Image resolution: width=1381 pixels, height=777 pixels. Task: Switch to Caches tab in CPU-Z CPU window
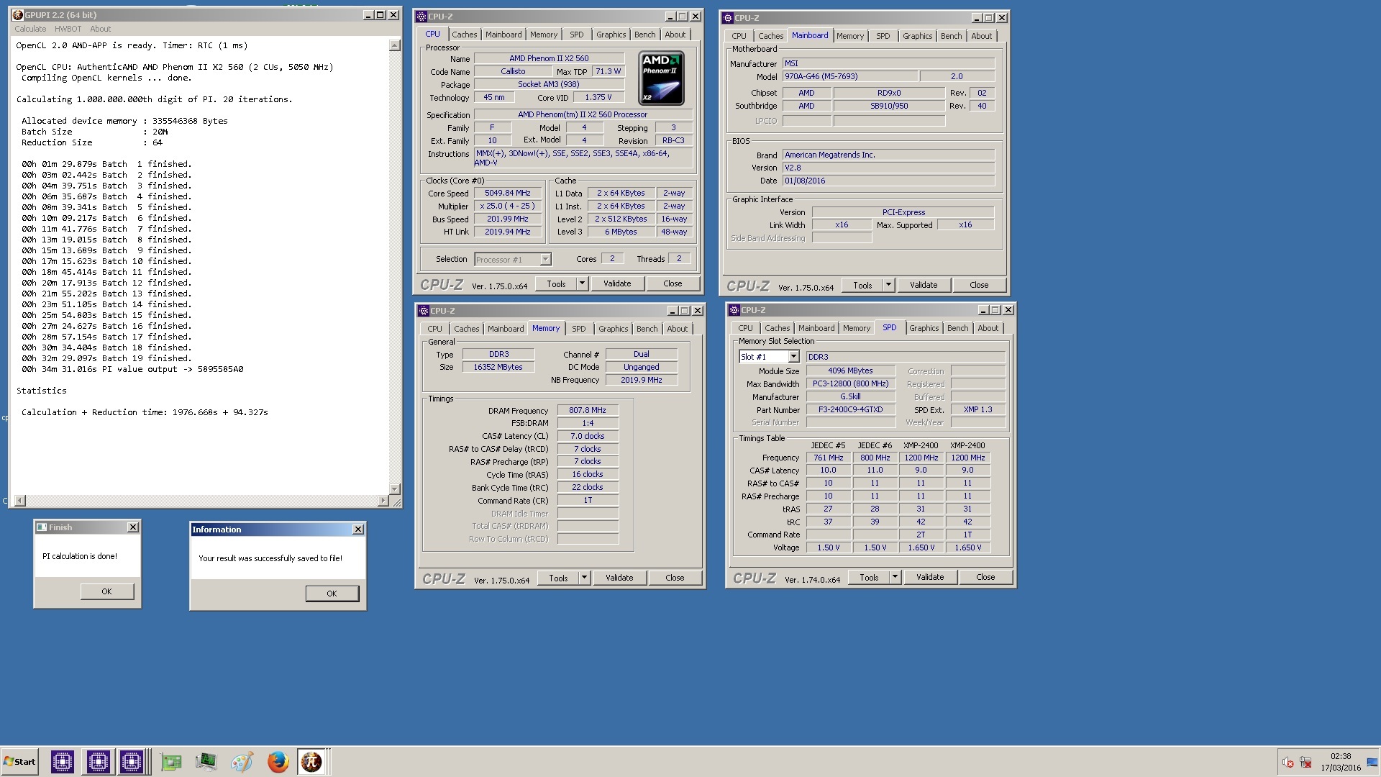(465, 35)
